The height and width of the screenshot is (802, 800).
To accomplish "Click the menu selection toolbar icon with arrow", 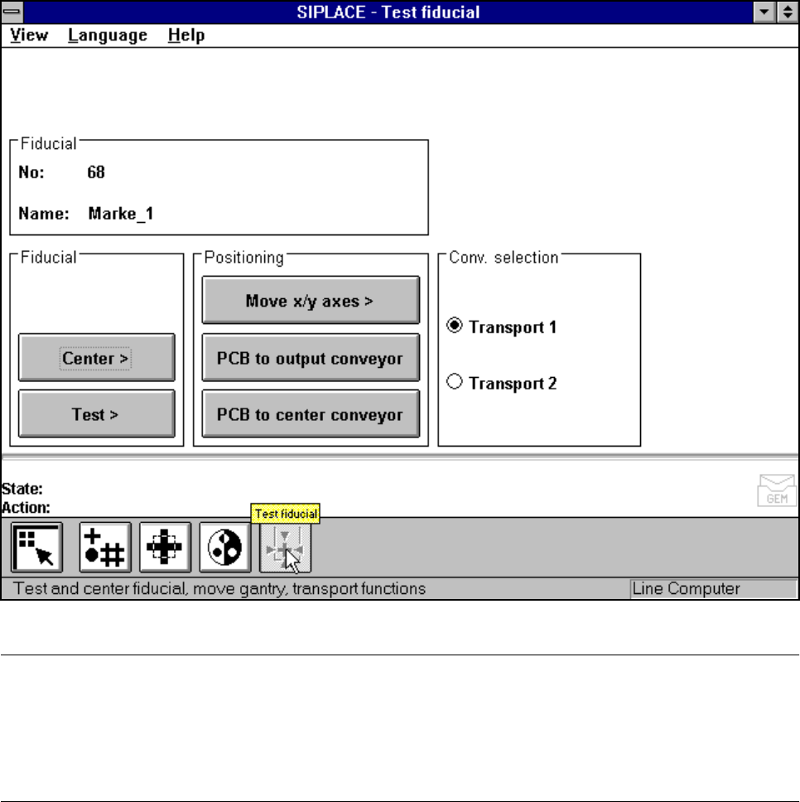I will pyautogui.click(x=36, y=548).
